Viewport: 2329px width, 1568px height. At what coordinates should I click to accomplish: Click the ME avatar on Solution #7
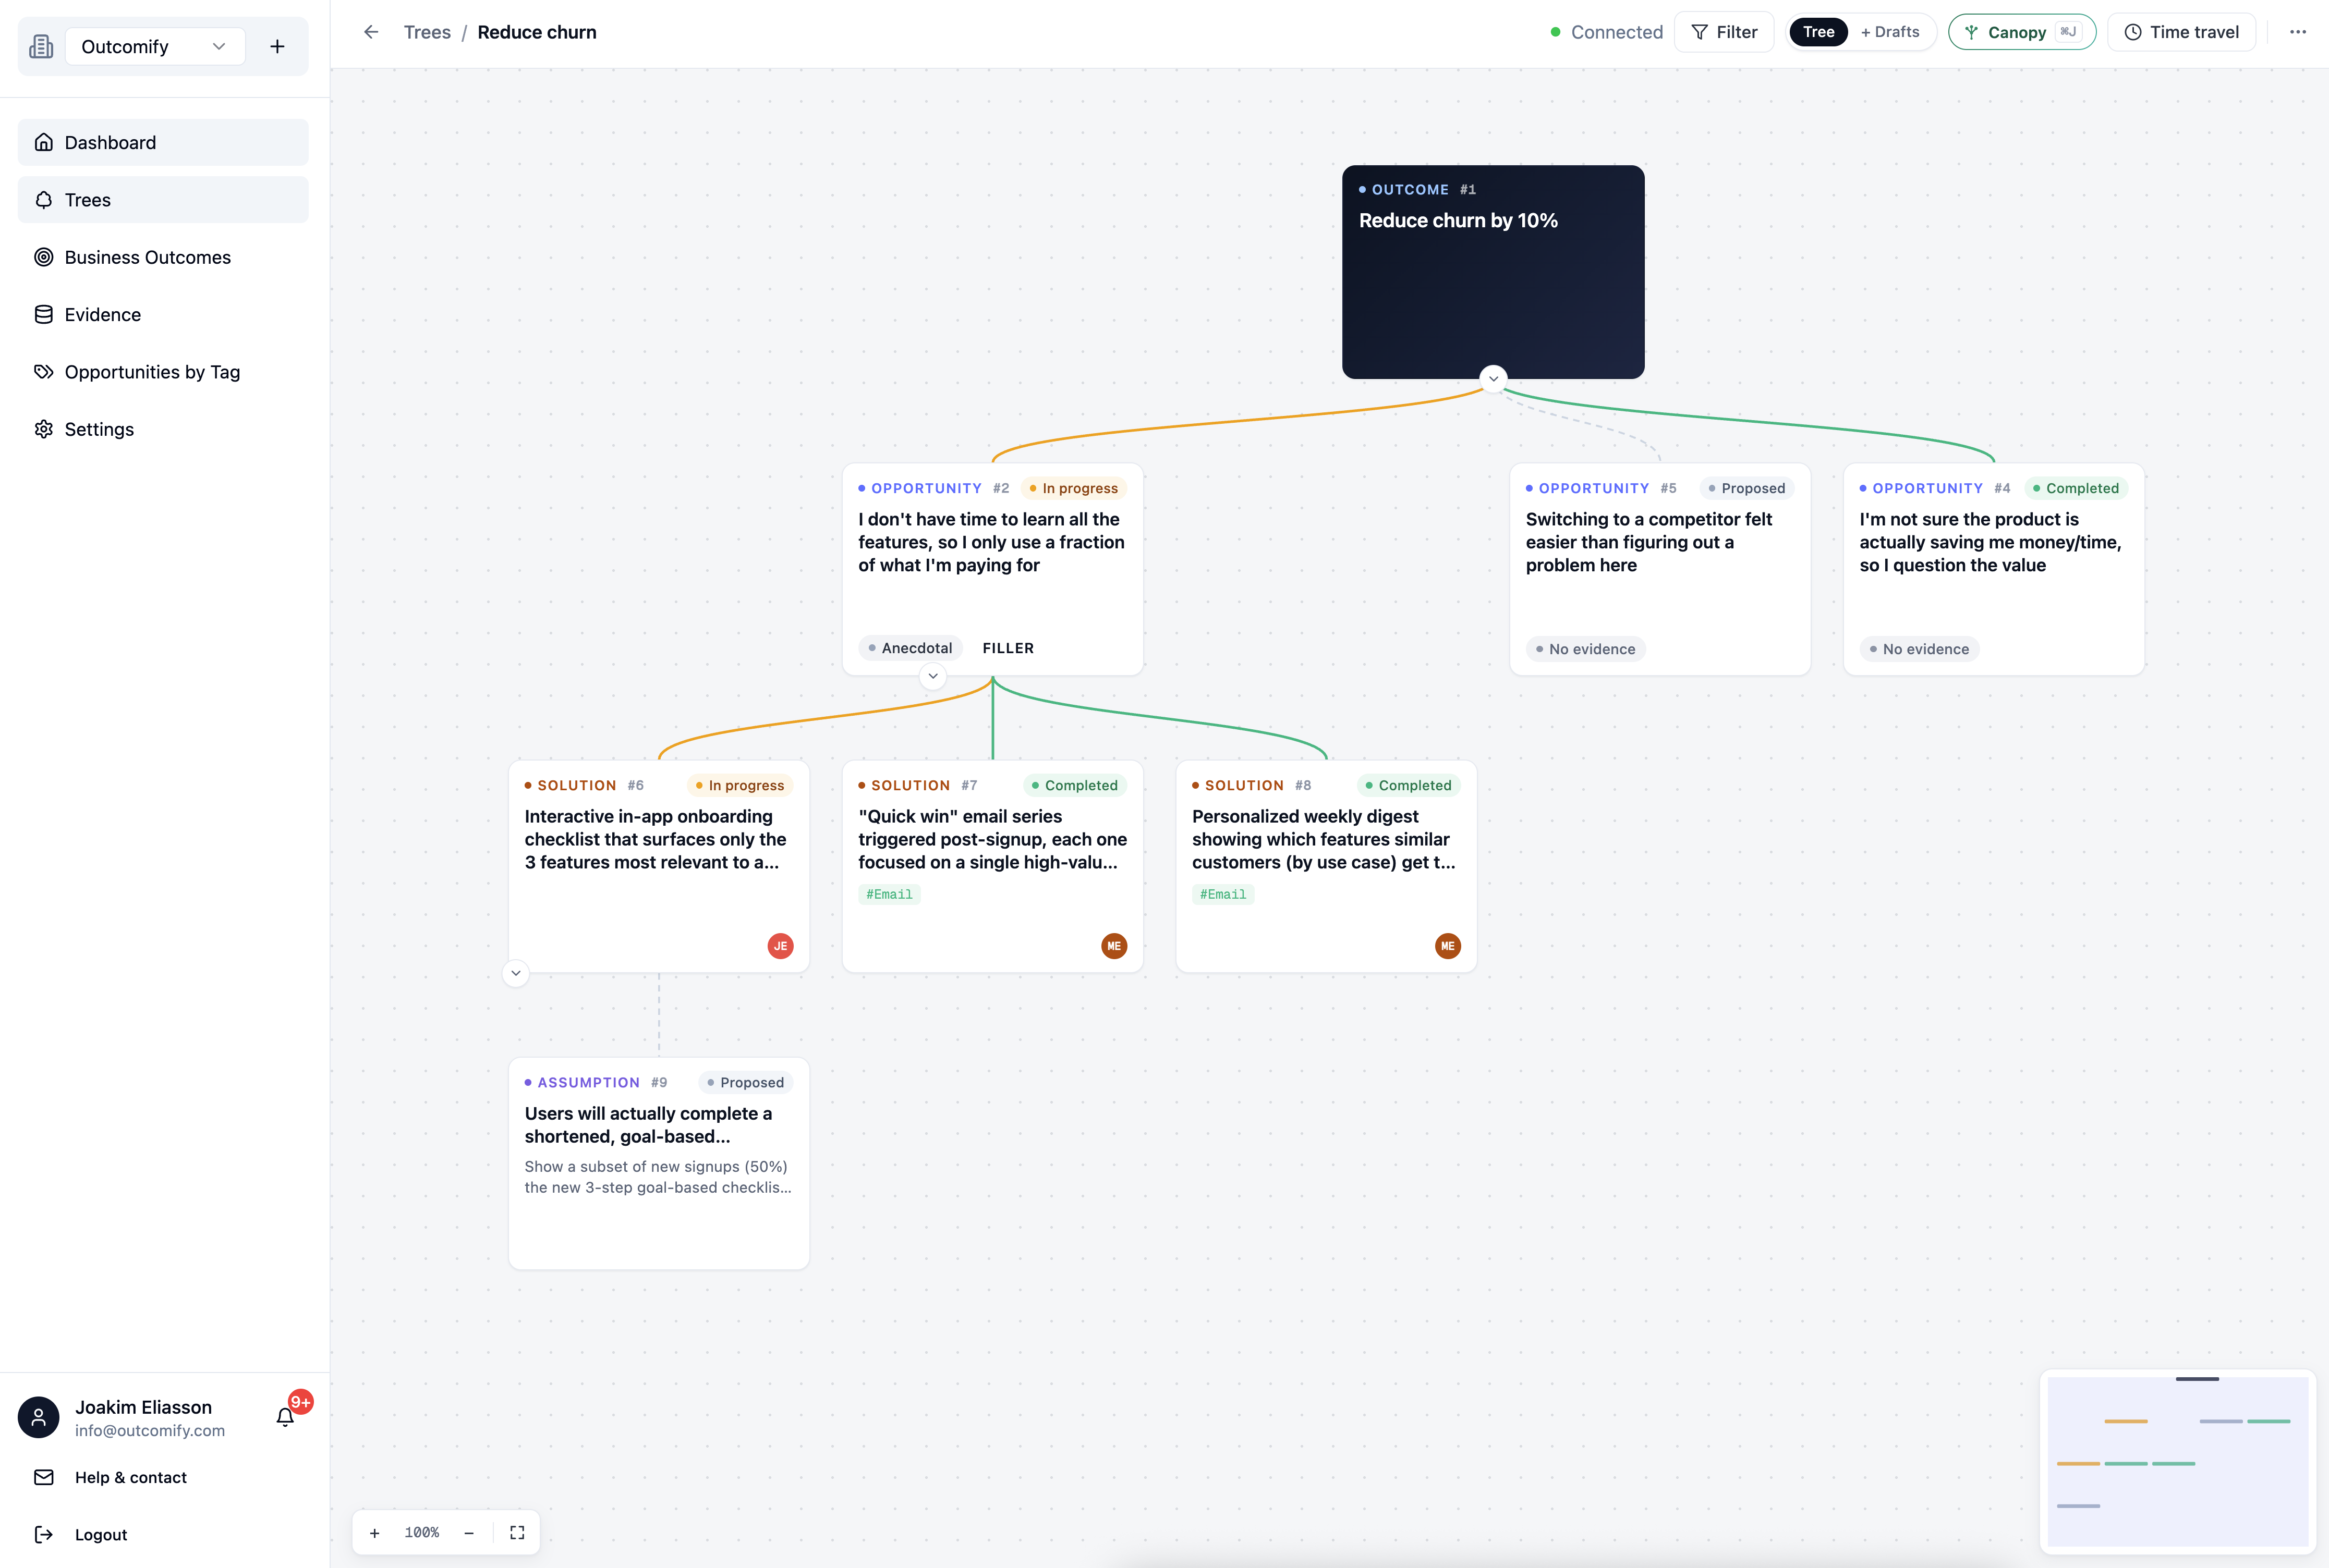click(1113, 946)
